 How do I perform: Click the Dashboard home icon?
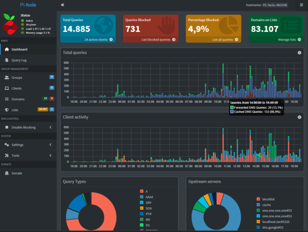[x=7, y=49]
